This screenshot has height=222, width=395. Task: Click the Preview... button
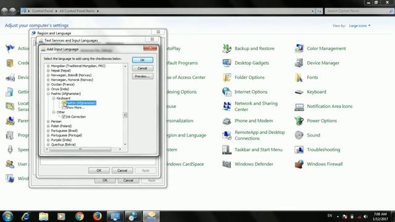(143, 76)
